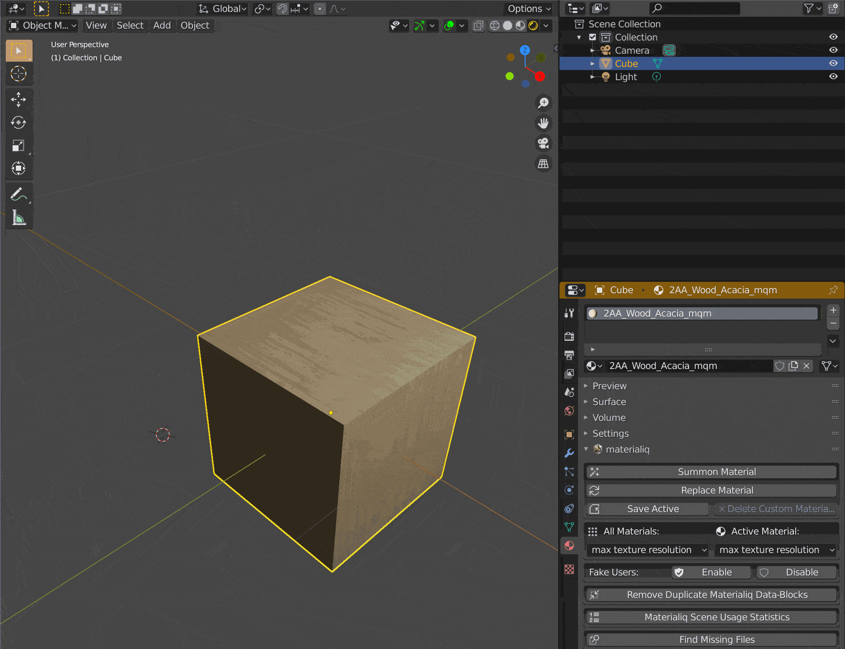Hide the Light object in the Outliner

[x=833, y=76]
